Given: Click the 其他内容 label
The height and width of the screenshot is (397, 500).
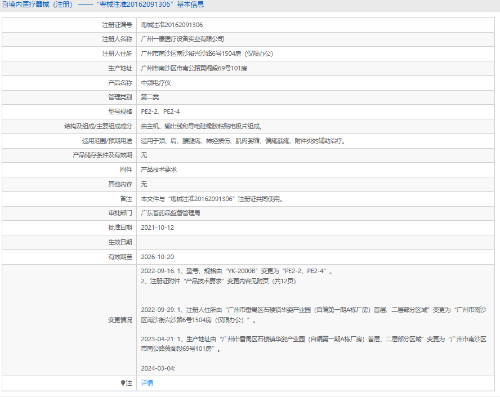Looking at the screenshot, I should [120, 184].
